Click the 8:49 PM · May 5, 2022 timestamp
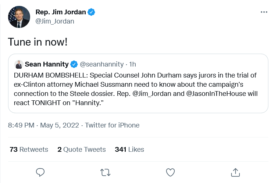Screen dimensions: 275x183 [x=43, y=125]
